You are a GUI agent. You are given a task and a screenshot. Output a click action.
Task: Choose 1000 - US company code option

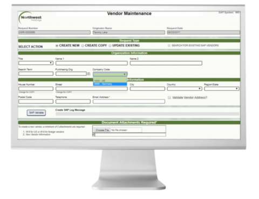pos(110,81)
